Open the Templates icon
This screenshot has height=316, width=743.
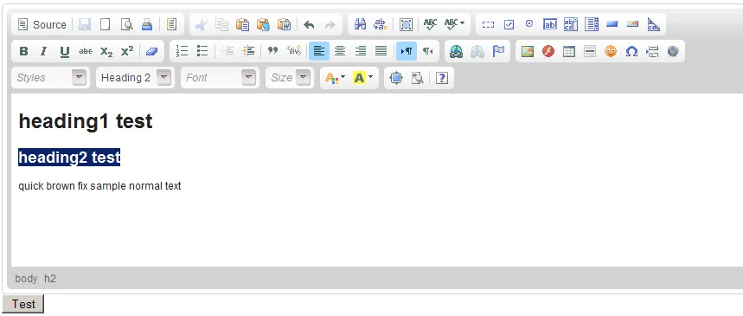[171, 24]
